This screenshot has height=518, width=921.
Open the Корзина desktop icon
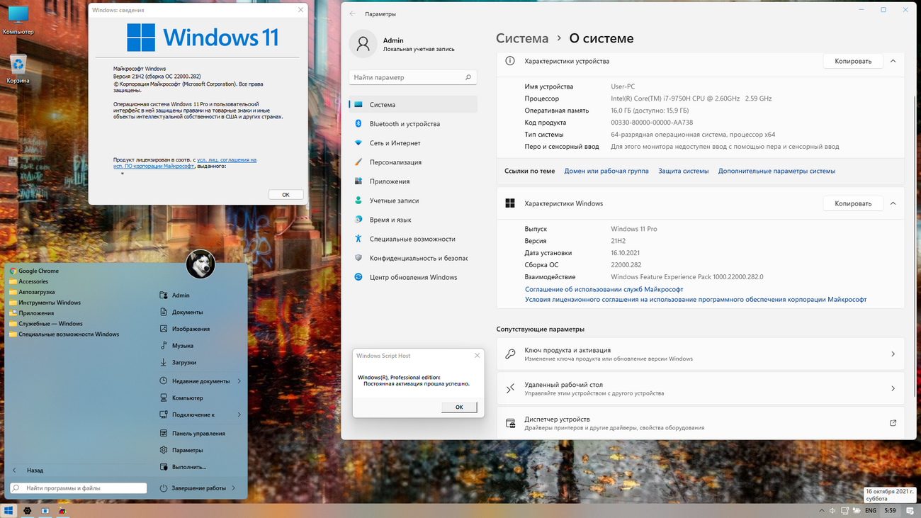pyautogui.click(x=18, y=69)
